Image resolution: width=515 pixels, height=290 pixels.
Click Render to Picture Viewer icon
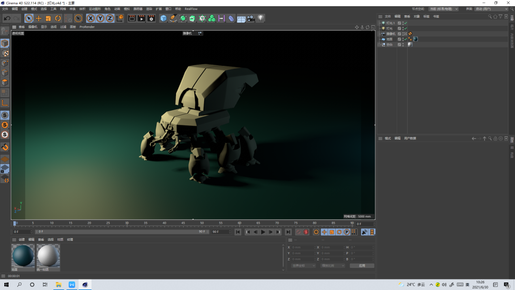[141, 19]
